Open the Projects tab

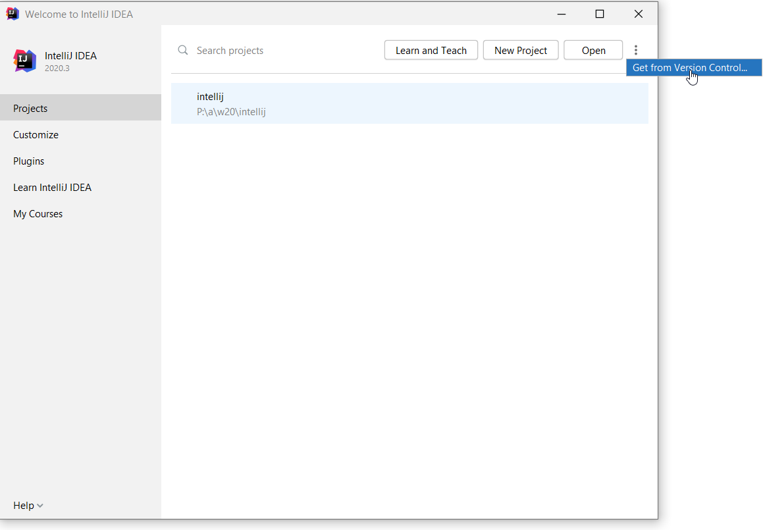click(81, 108)
